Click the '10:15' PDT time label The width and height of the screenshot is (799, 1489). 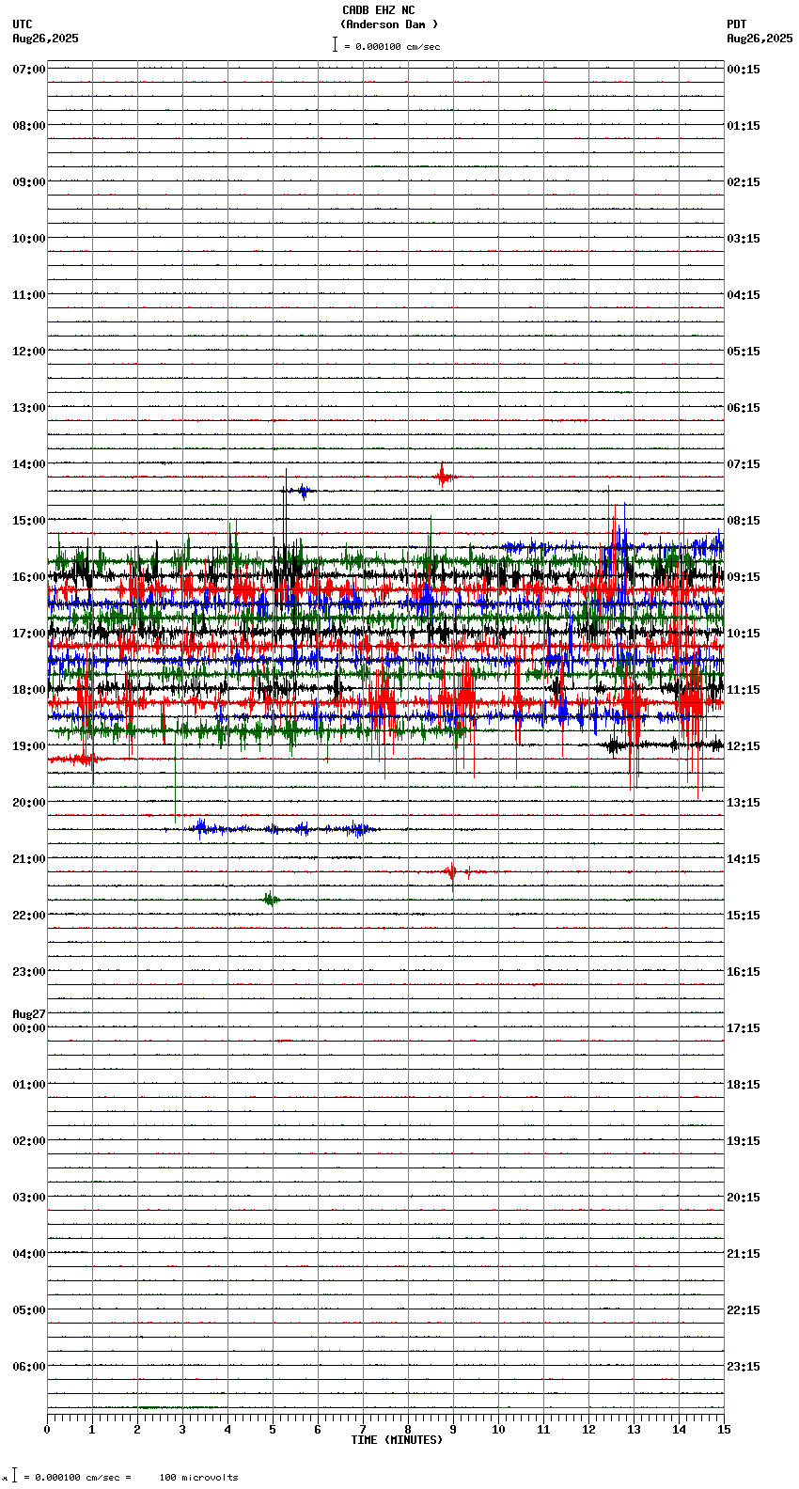(x=744, y=634)
